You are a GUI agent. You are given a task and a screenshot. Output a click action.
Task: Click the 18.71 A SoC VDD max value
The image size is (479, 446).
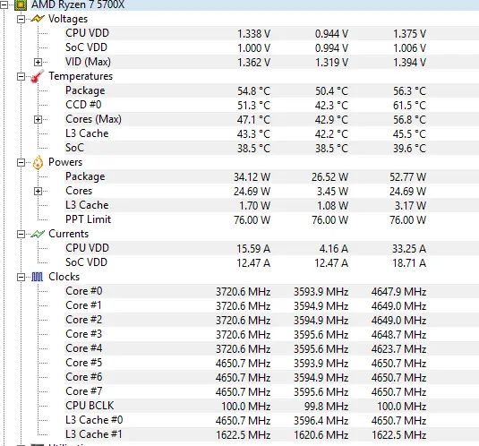(x=409, y=263)
